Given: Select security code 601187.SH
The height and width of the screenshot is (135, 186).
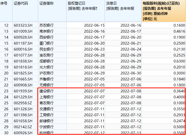Looking at the screenshot, I should (x=23, y=43).
